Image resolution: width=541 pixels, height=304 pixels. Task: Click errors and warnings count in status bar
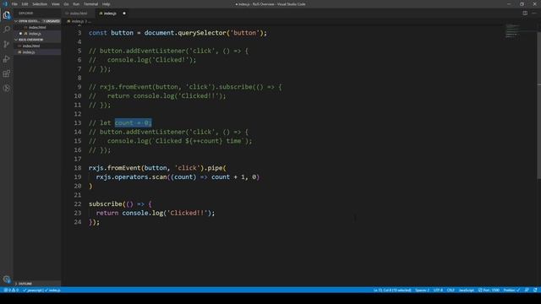[11, 290]
